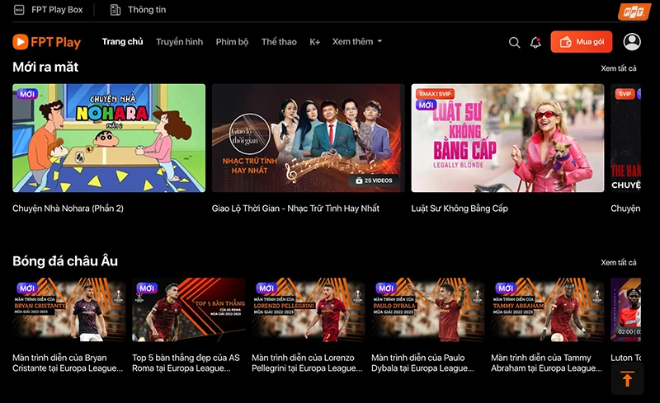This screenshot has height=403, width=660.
Task: Open the search magnifier icon
Action: [514, 42]
